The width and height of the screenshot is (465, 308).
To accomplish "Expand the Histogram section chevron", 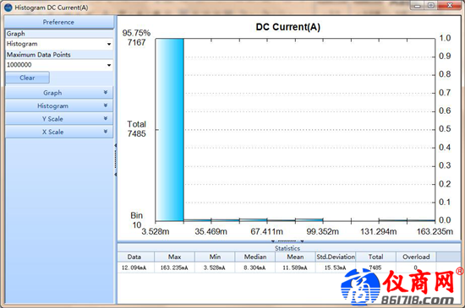I will point(106,105).
